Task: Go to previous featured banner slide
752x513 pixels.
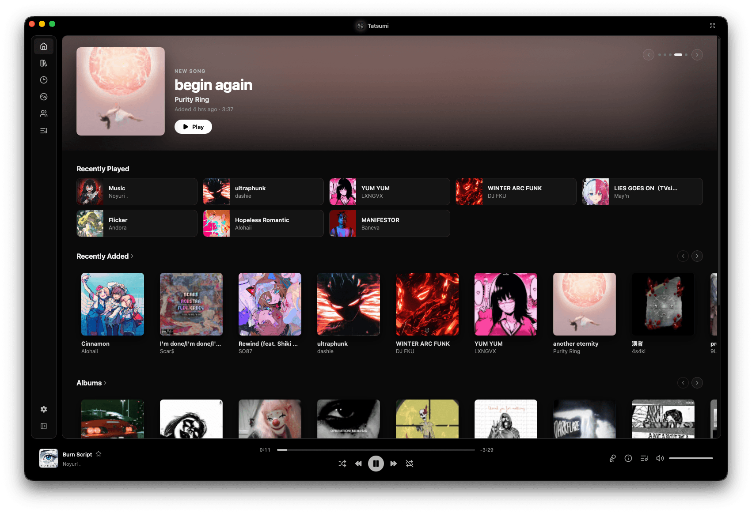Action: [x=649, y=55]
